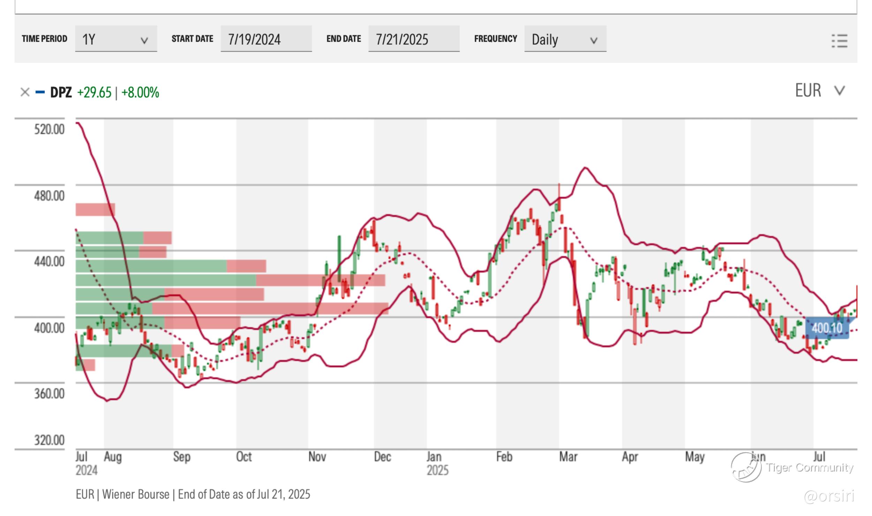The image size is (872, 516).
Task: Expand the EUR currency selector
Action: click(808, 91)
